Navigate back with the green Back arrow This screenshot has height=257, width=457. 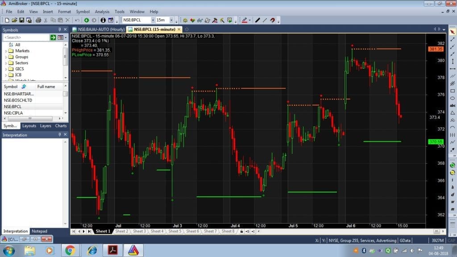pyautogui.click(x=87, y=20)
